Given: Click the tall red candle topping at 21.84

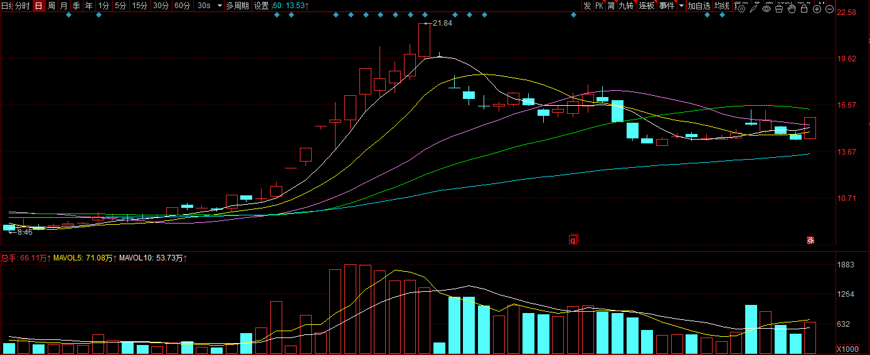Looking at the screenshot, I should (425, 40).
